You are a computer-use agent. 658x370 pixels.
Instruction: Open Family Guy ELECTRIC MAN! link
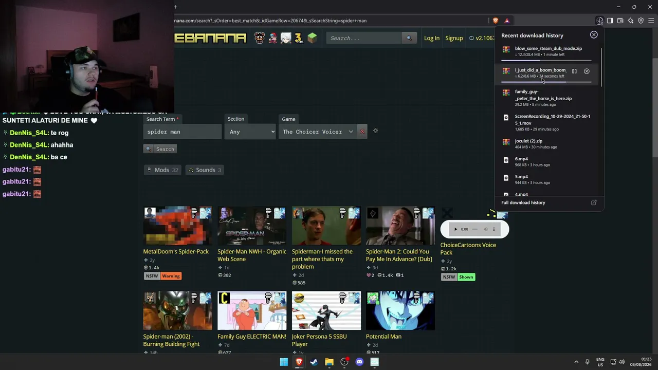tap(252, 337)
